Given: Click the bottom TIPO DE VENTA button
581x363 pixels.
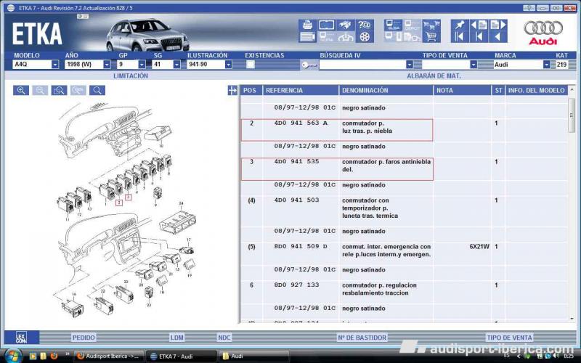Looking at the screenshot, I should pyautogui.click(x=509, y=338).
